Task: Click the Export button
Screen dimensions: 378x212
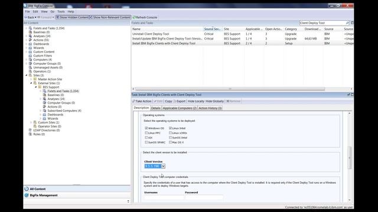Action: click(180, 101)
